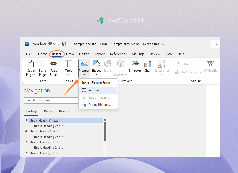Select second 'This is Heading 2 text' entry
The width and height of the screenshot is (238, 173).
[x=48, y=137]
